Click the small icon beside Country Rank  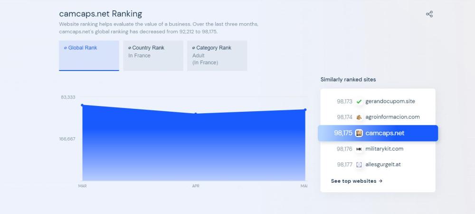[x=130, y=48]
